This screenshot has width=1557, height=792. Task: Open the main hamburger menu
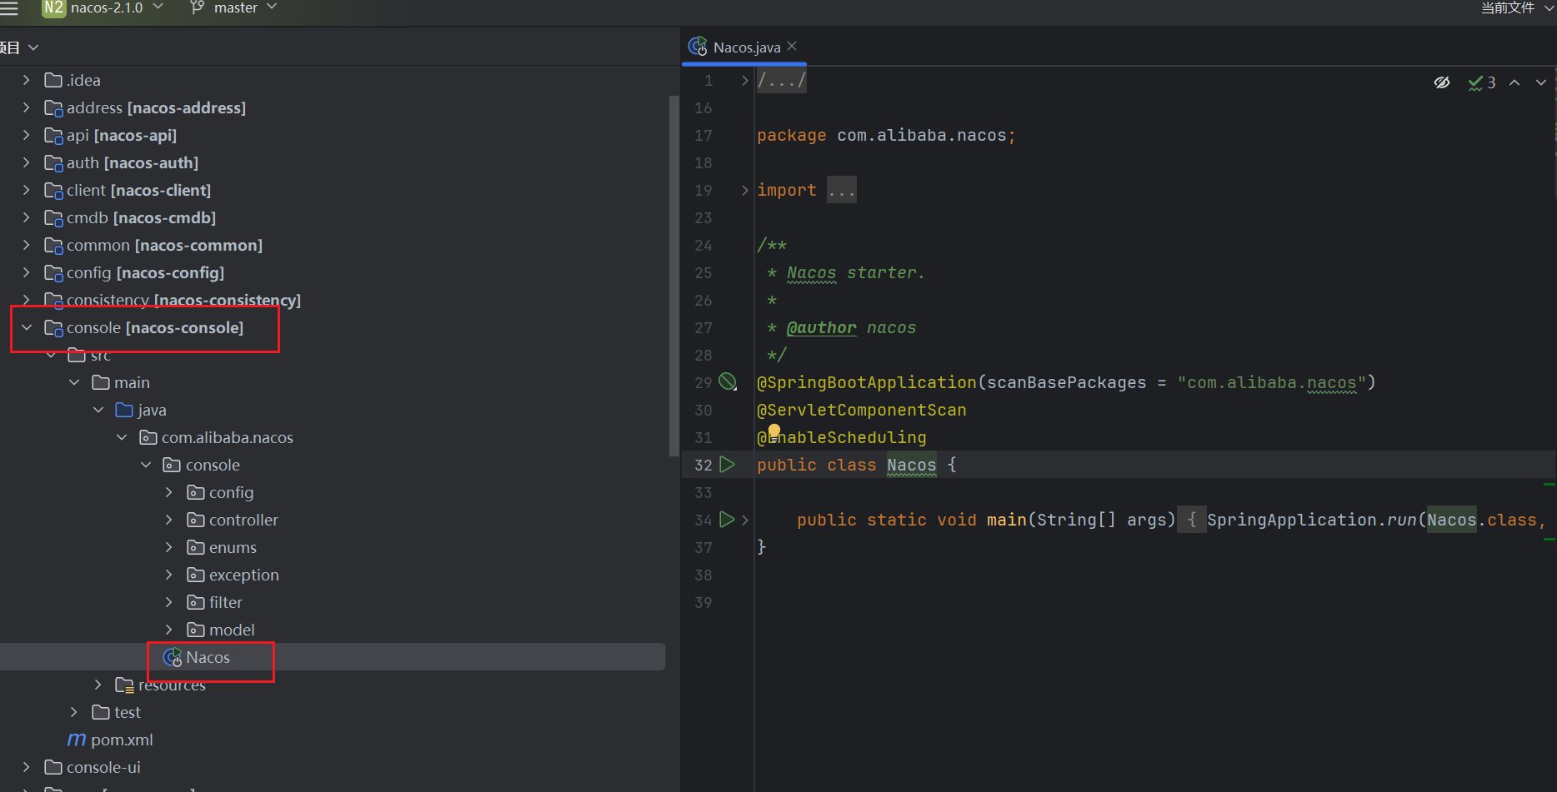click(8, 7)
